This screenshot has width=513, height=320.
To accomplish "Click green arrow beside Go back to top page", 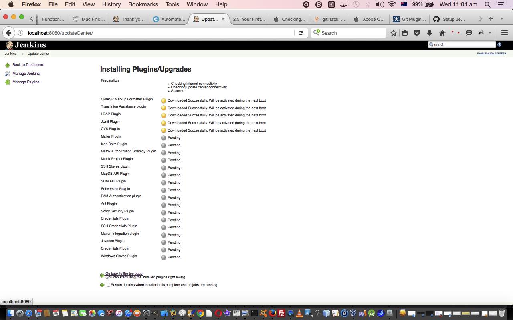I will point(102,275).
